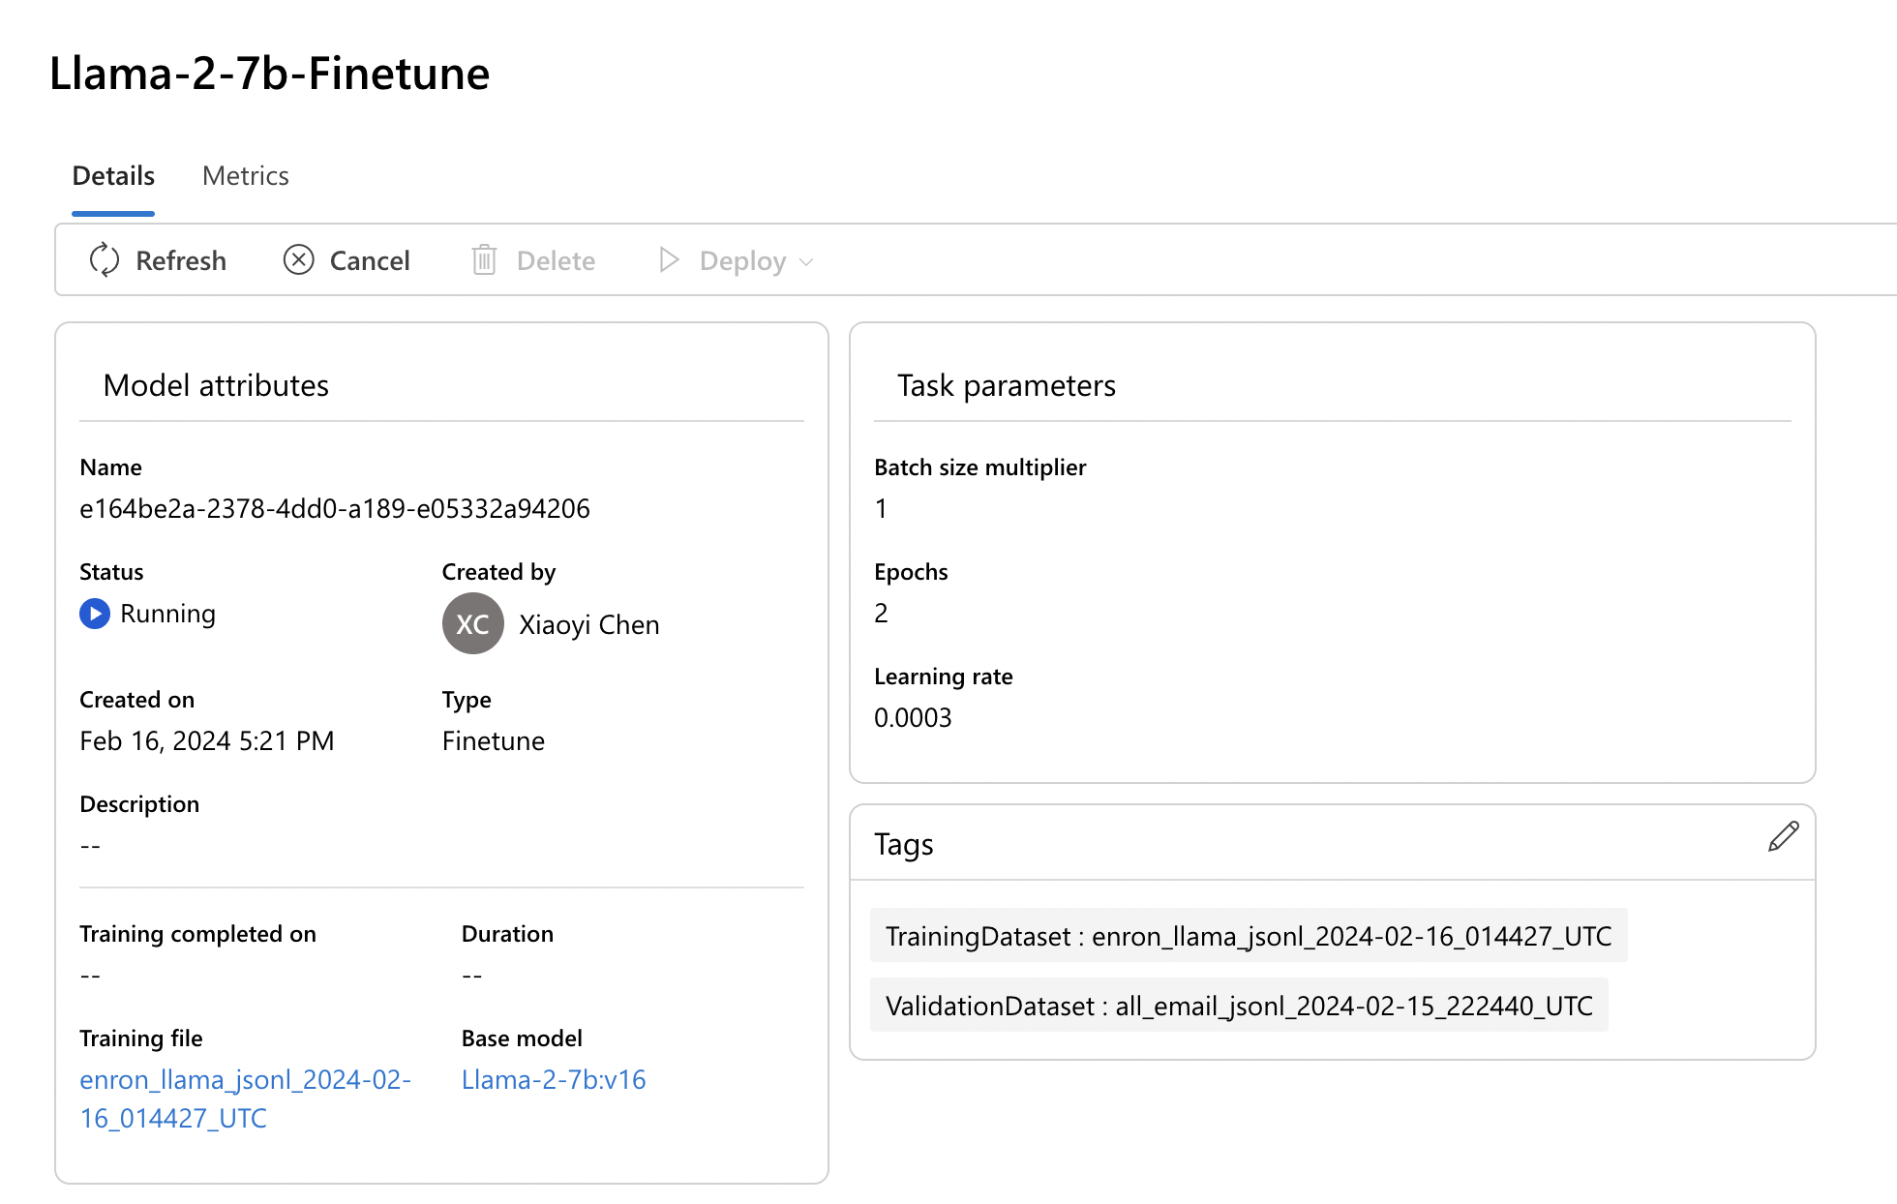1897x1204 pixels.
Task: Click the circular Refresh arrows icon
Action: coord(104,260)
